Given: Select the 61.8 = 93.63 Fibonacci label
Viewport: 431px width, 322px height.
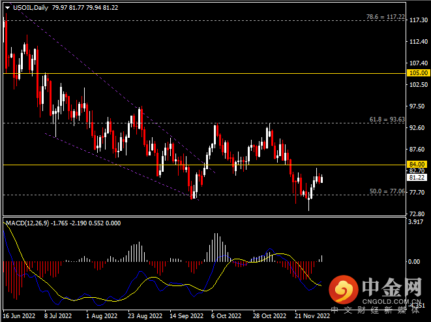Looking at the screenshot, I should coord(387,120).
